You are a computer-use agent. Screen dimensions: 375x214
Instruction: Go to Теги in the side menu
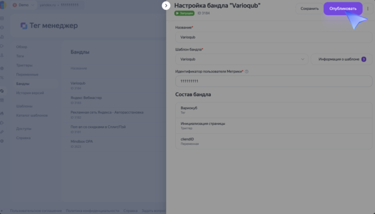(x=20, y=56)
